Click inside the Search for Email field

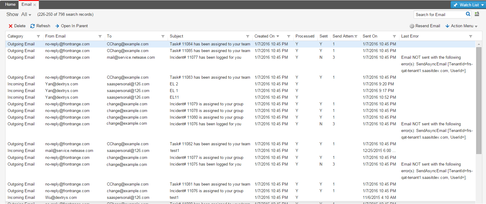click(x=439, y=15)
